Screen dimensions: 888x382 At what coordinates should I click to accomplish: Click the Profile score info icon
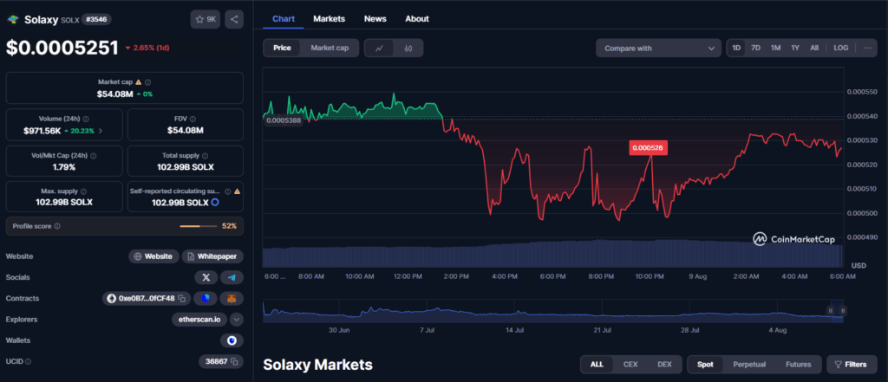click(57, 226)
